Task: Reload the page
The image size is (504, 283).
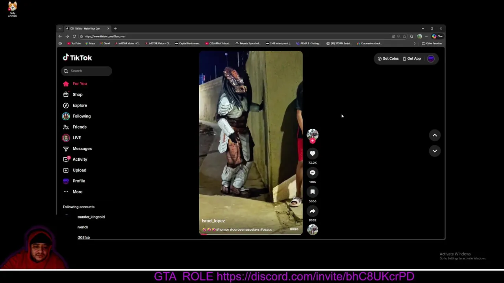Action: pyautogui.click(x=74, y=36)
